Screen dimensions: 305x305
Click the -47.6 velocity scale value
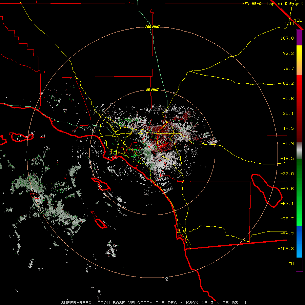click(x=287, y=189)
